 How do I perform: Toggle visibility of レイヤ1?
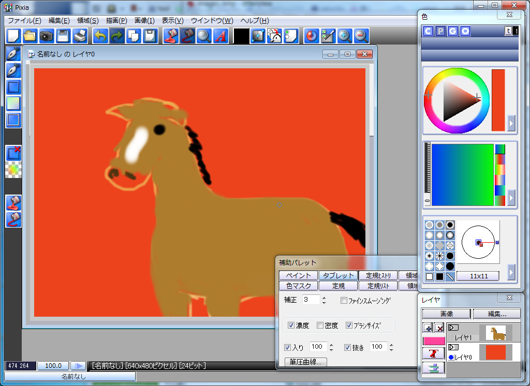click(453, 328)
